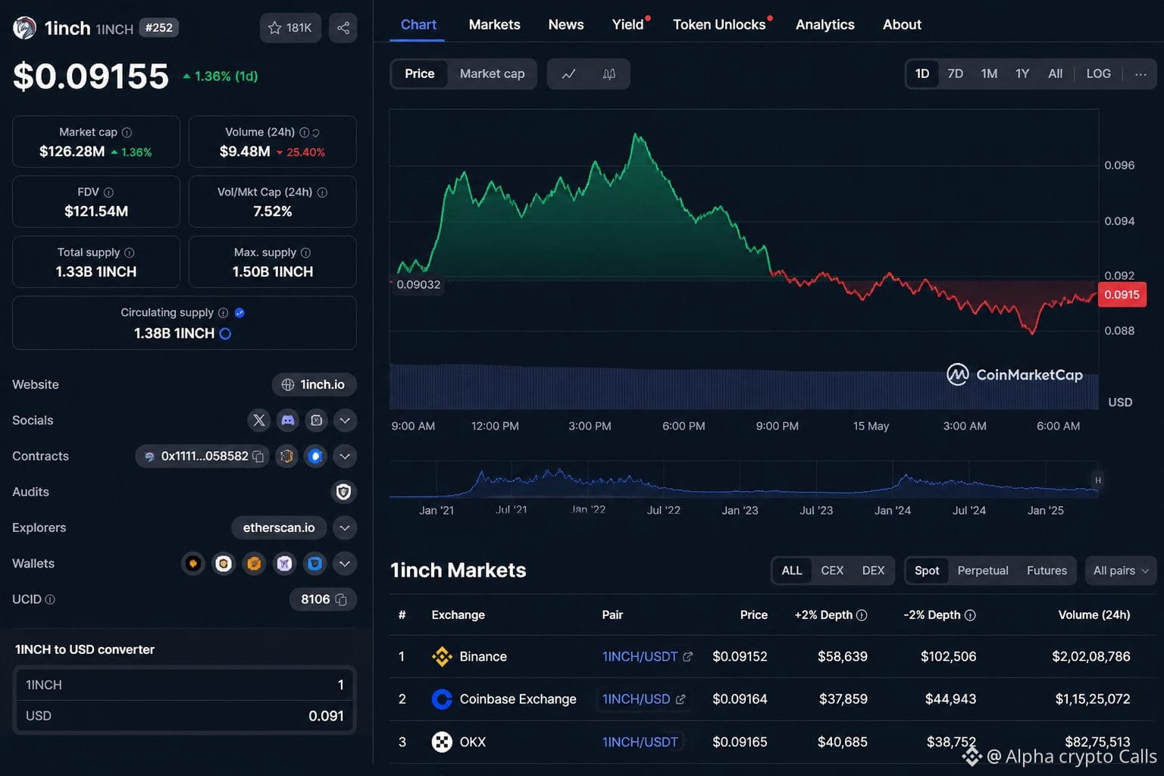This screenshot has height=776, width=1164.
Task: Expand more Explorers list
Action: [345, 527]
